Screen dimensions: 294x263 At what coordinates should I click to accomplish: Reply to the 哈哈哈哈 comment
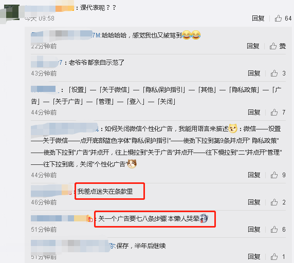click(253, 46)
